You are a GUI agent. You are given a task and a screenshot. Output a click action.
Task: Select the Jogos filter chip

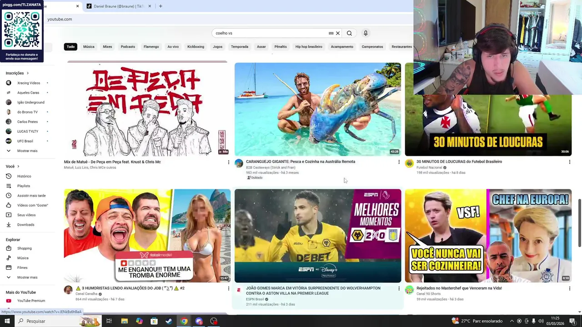click(218, 47)
